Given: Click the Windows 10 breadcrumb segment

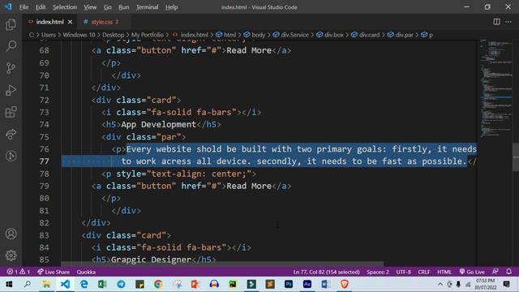Looking at the screenshot, I should 79,35.
